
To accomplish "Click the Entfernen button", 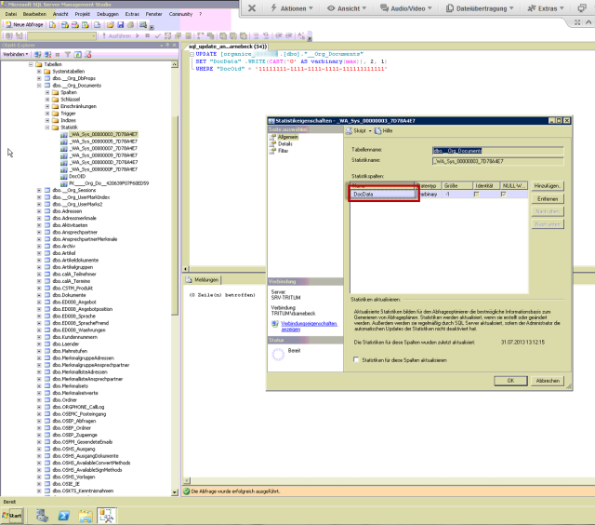I will point(548,199).
